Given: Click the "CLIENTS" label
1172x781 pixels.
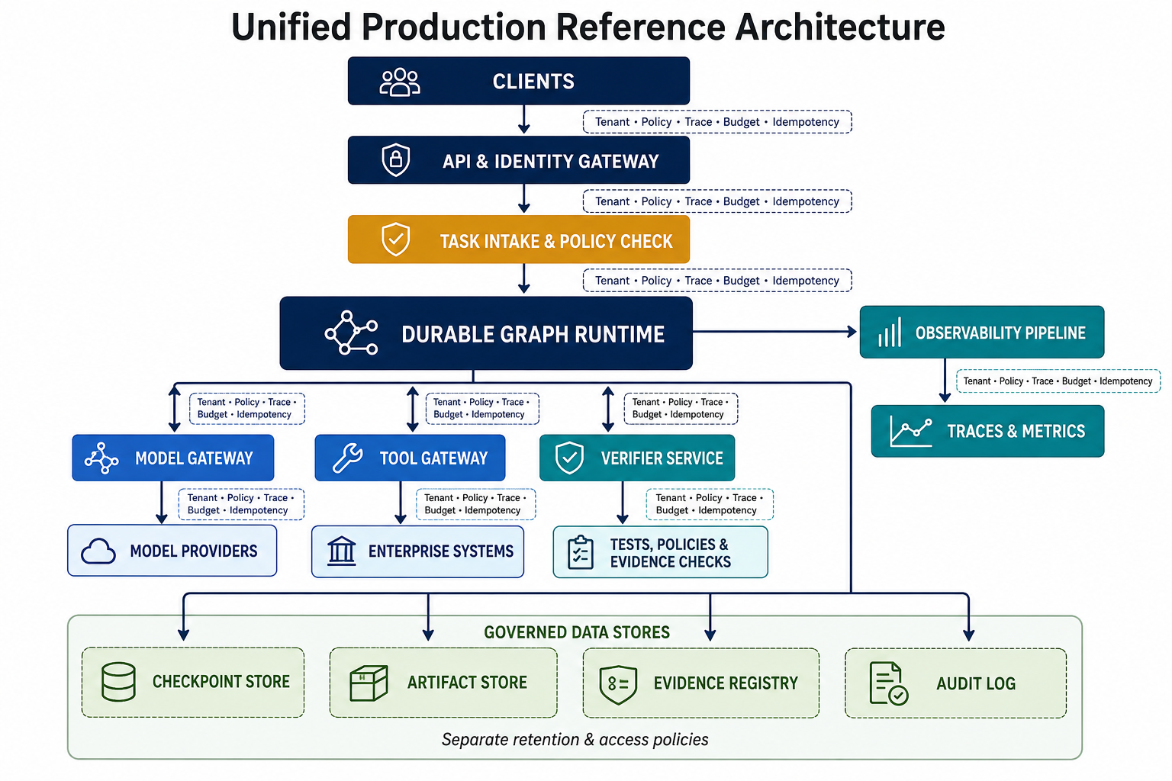Looking at the screenshot, I should (533, 82).
